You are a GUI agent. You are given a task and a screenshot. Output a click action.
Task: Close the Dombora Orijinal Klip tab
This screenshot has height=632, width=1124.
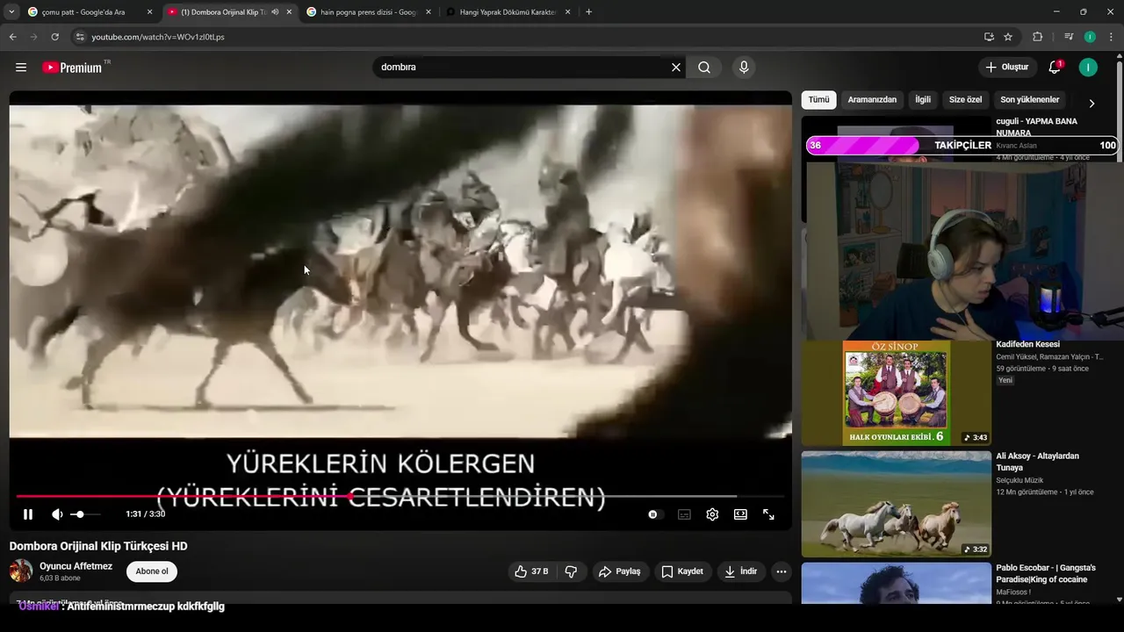pyautogui.click(x=289, y=12)
